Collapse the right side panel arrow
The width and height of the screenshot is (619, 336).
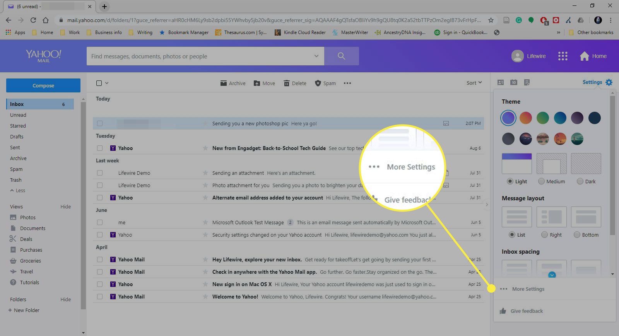487,205
